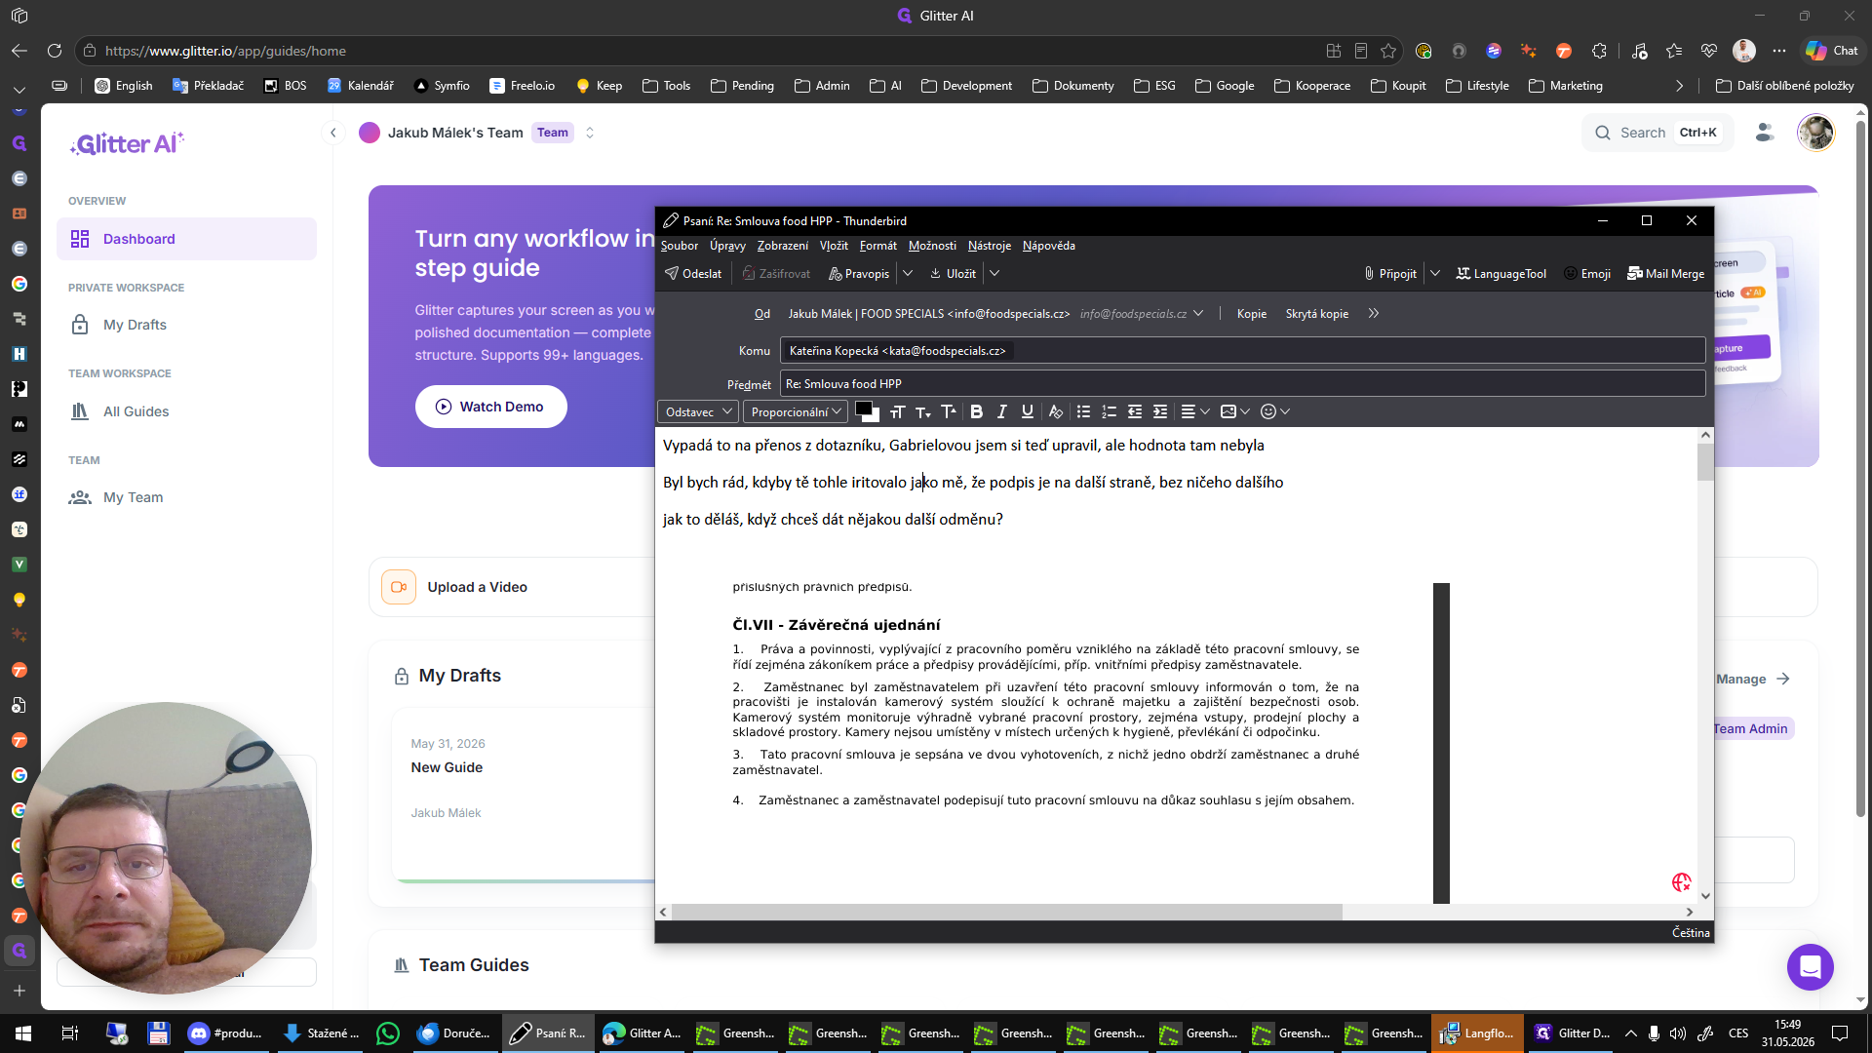The image size is (1872, 1053).
Task: Expand the Uložit dropdown arrow
Action: [994, 274]
